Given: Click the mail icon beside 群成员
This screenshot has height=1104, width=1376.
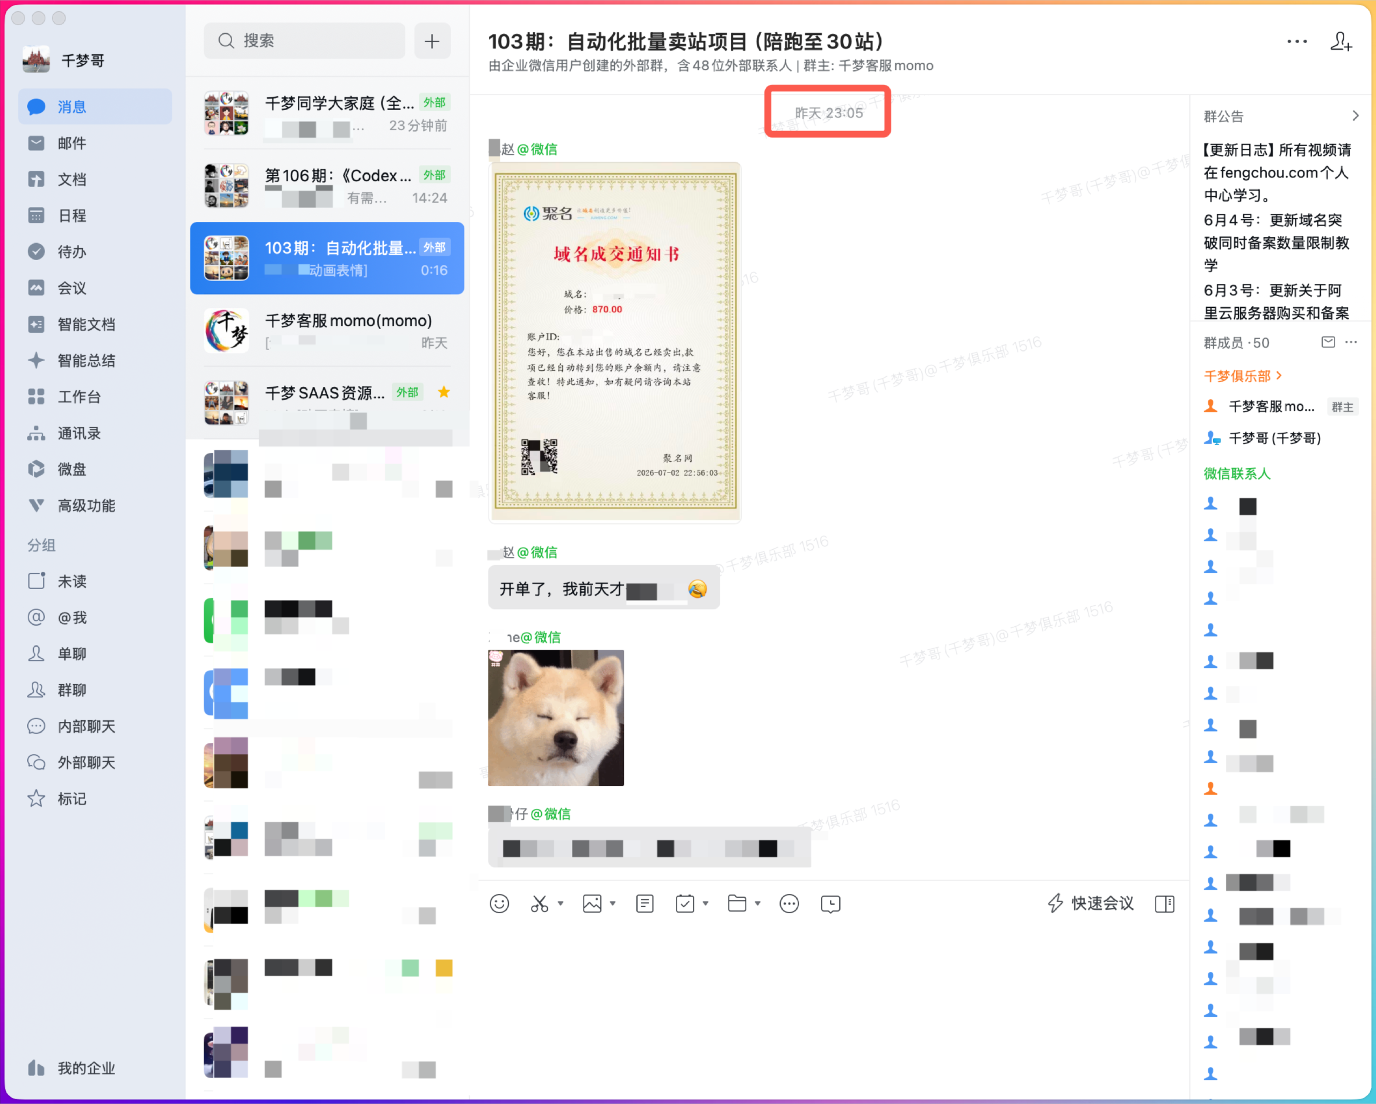Looking at the screenshot, I should pyautogui.click(x=1328, y=342).
